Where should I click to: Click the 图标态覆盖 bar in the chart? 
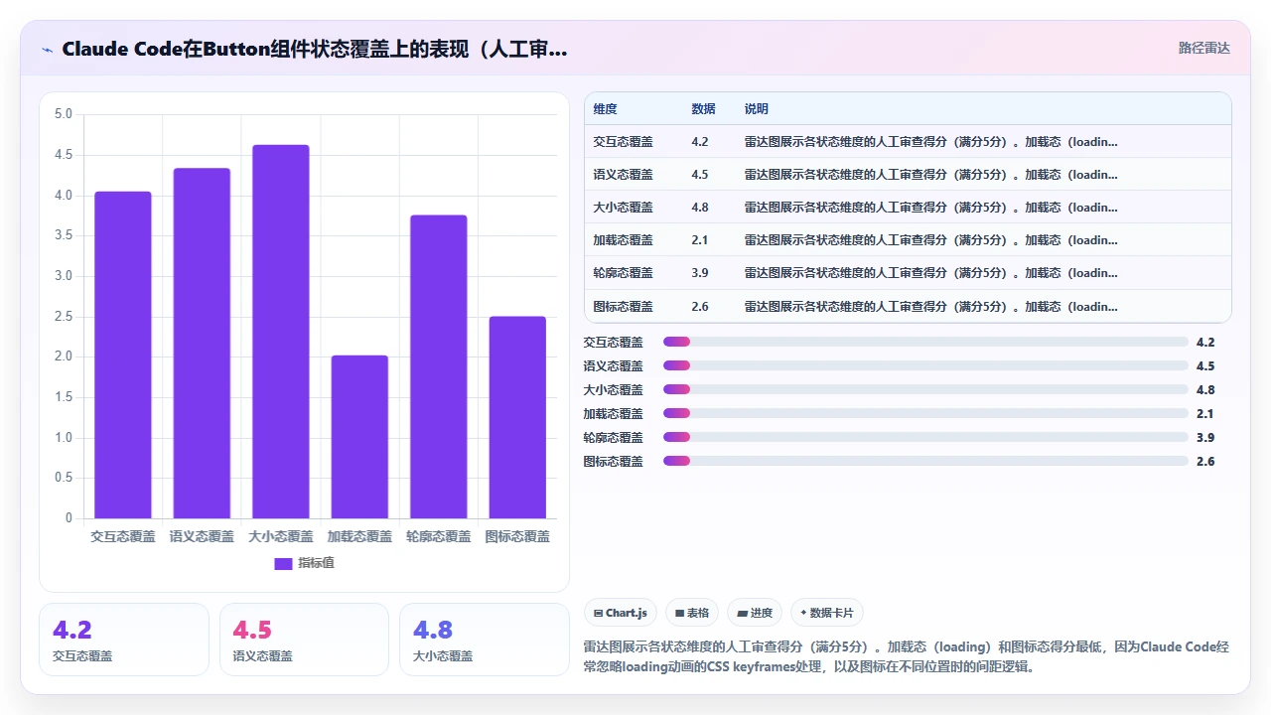coord(517,417)
